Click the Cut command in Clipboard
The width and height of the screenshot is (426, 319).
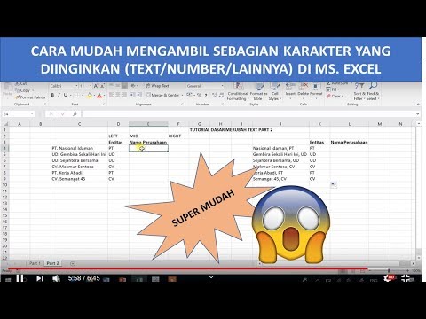tap(21, 84)
